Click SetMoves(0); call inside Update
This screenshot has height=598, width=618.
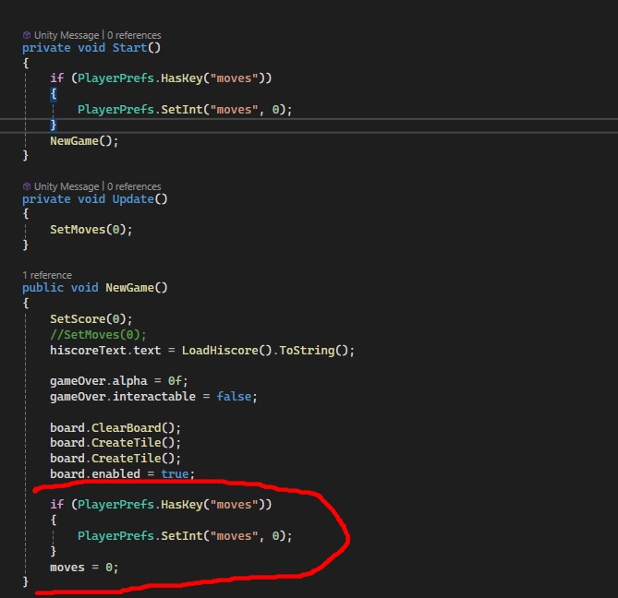tap(91, 229)
